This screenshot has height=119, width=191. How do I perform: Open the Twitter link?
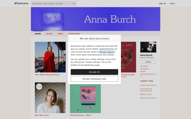[143, 71]
